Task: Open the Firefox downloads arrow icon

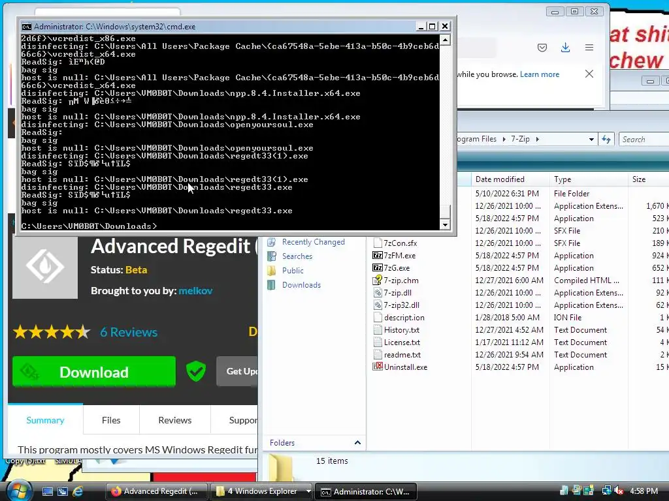Action: pyautogui.click(x=565, y=47)
